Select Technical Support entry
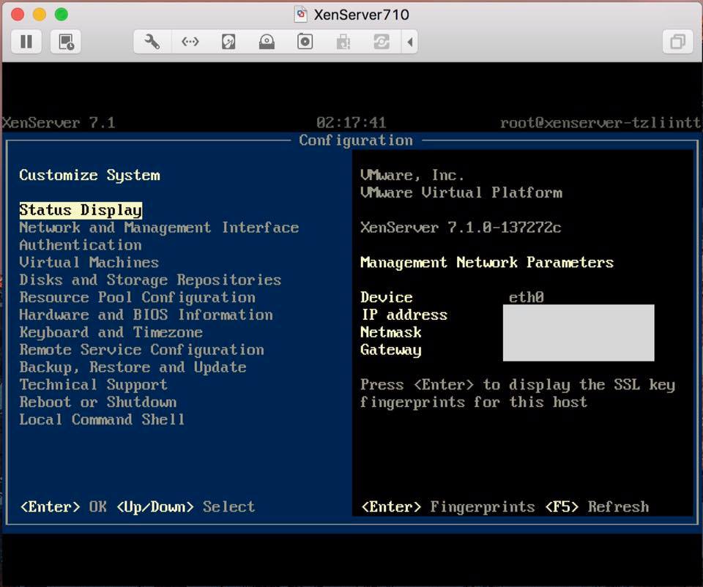Image resolution: width=703 pixels, height=587 pixels. [x=94, y=385]
